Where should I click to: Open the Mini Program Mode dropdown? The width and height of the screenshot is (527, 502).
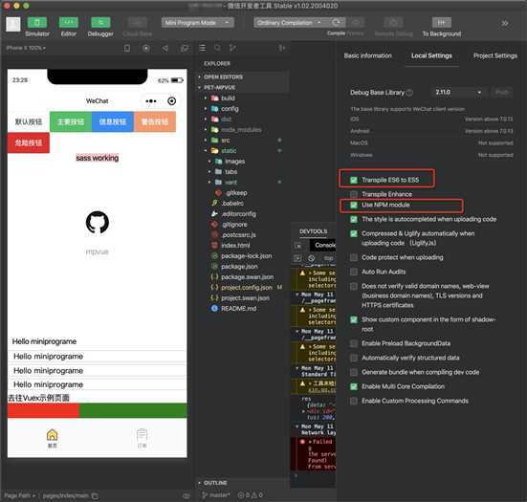pos(197,23)
